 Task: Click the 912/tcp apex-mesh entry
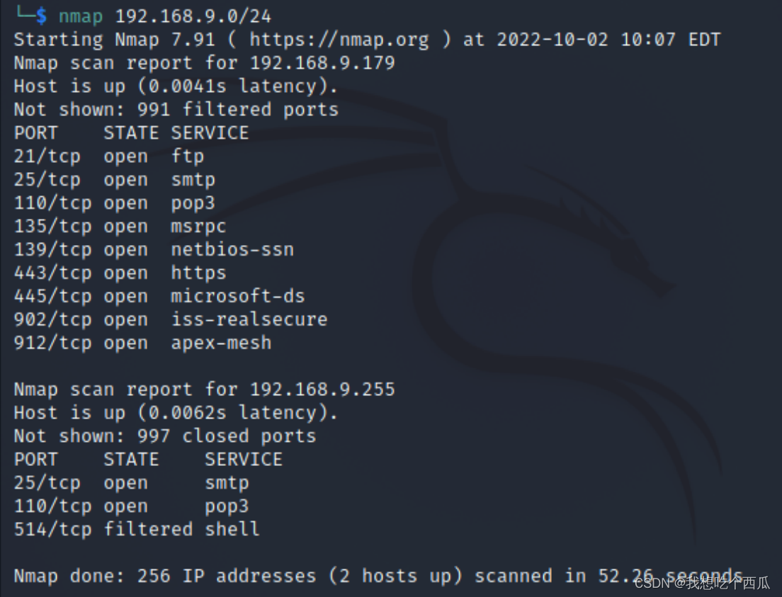[143, 343]
